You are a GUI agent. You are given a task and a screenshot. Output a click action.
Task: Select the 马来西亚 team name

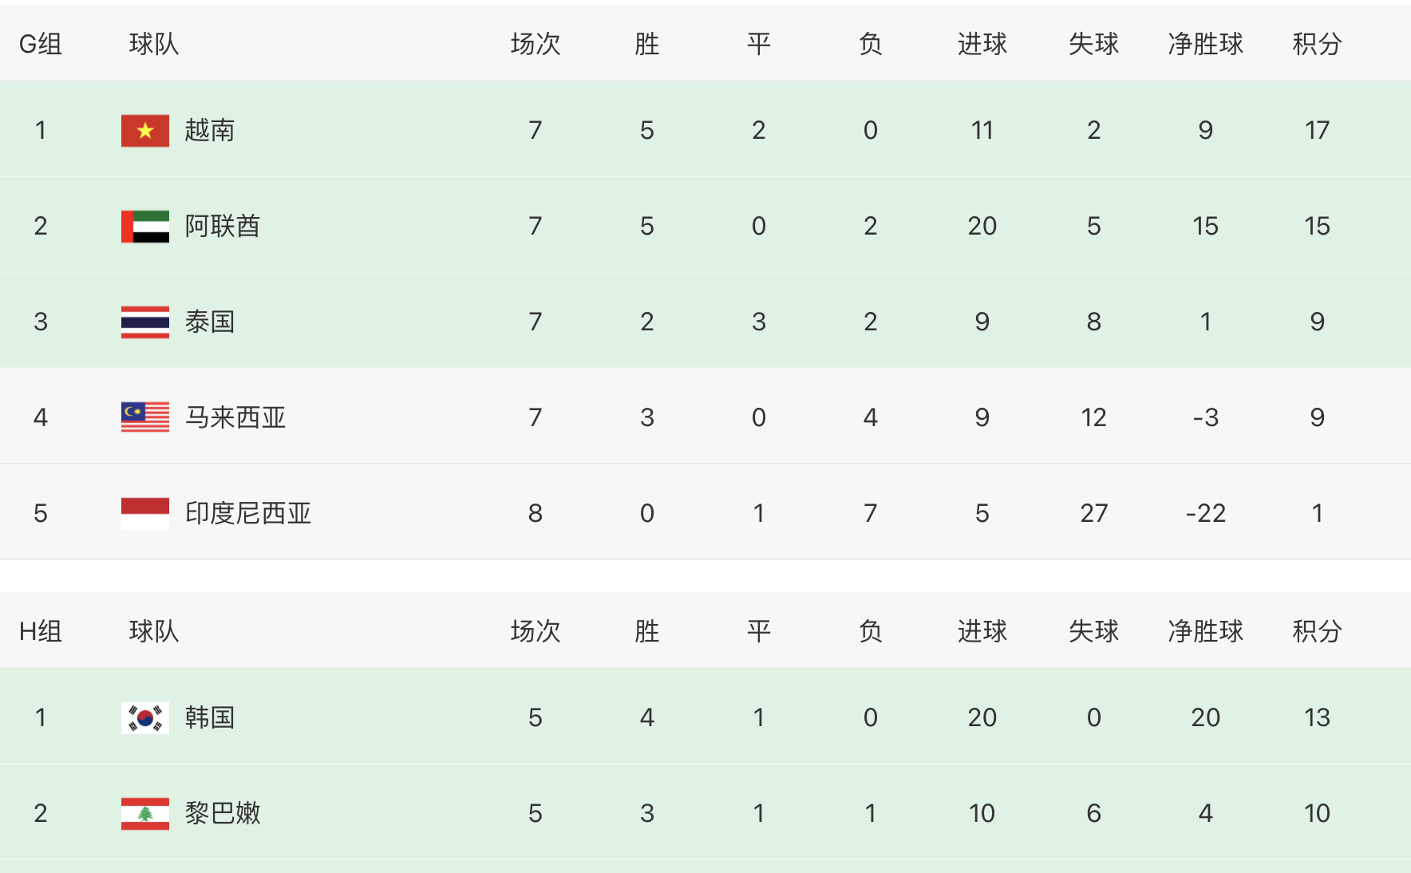point(235,417)
